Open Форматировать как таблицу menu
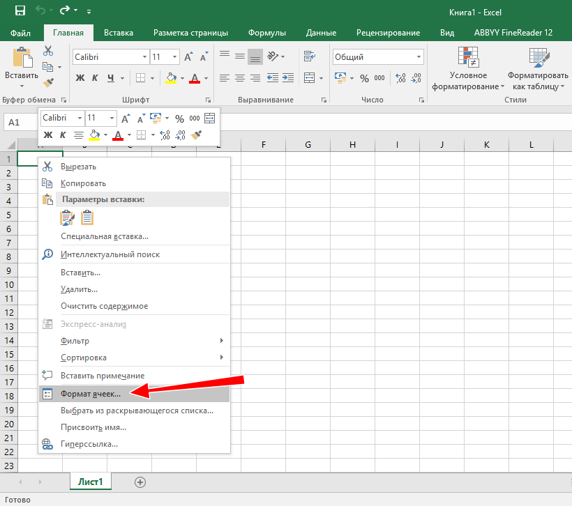 click(538, 69)
